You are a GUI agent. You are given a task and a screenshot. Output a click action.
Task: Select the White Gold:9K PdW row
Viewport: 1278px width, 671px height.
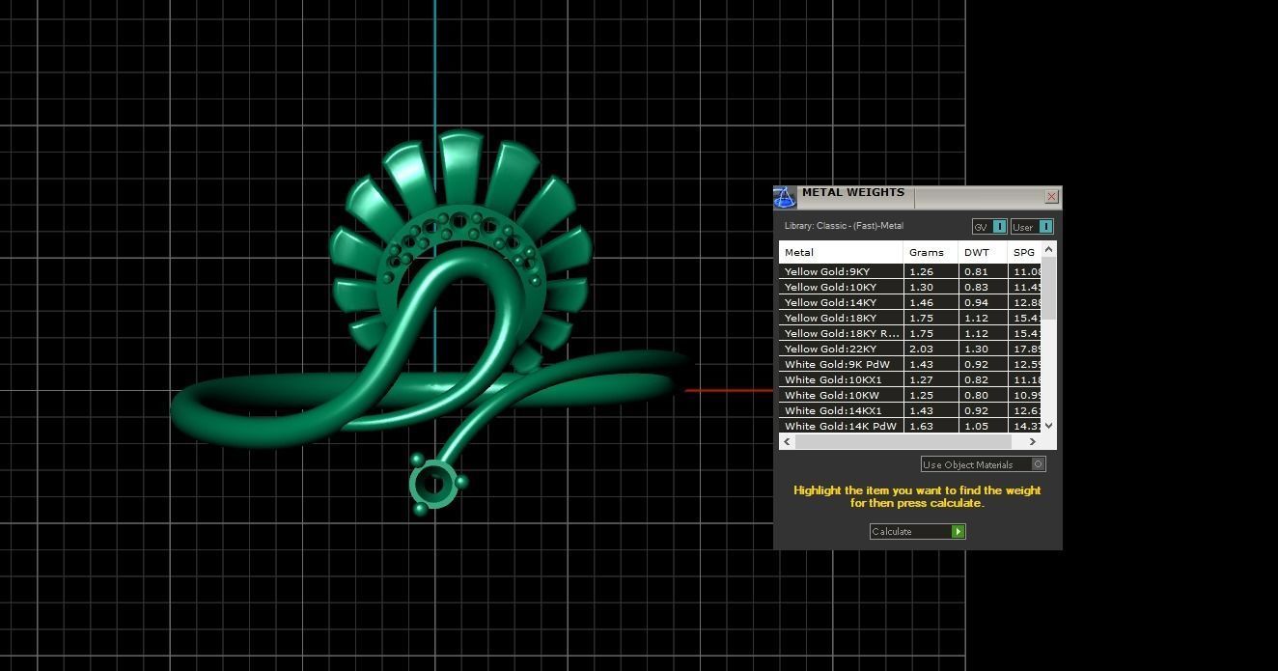click(x=910, y=364)
